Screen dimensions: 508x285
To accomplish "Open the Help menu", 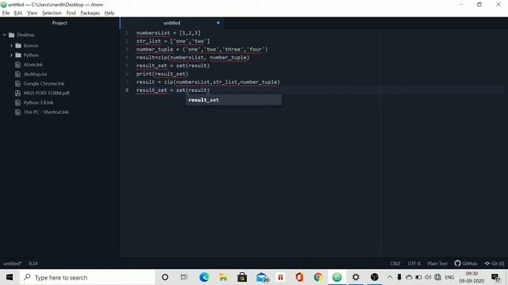I will [110, 13].
